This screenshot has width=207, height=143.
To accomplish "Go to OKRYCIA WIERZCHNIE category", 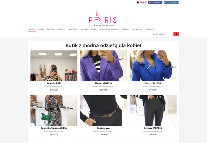I will (x=109, y=29).
